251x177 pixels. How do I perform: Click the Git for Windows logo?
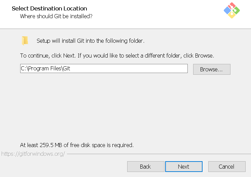click(x=232, y=10)
